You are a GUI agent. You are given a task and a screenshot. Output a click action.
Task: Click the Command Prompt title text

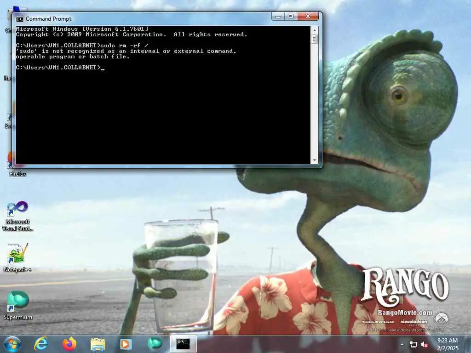tap(48, 19)
